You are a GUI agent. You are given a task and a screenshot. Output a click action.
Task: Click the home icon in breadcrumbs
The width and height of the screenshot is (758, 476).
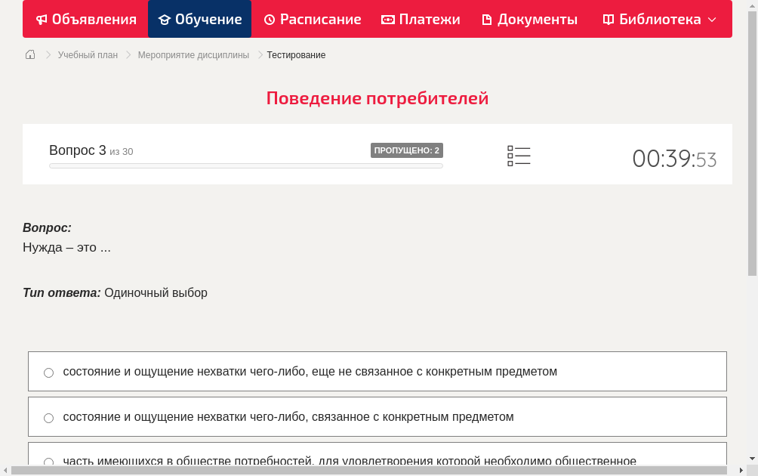tap(30, 54)
